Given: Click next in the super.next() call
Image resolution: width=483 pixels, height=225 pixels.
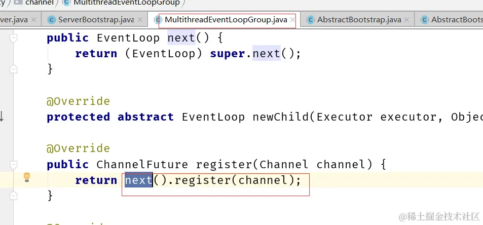Looking at the screenshot, I should (267, 54).
